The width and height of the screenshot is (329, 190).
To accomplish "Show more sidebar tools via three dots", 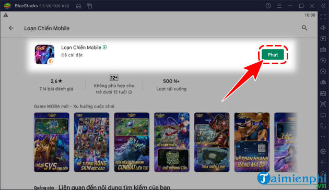I will point(323,137).
